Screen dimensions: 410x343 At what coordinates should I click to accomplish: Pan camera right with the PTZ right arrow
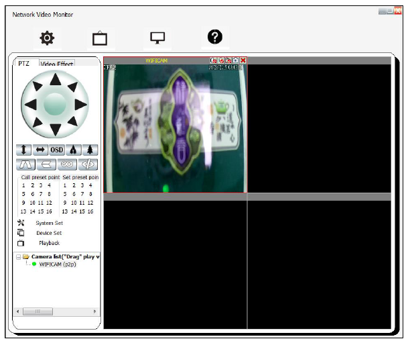click(x=80, y=105)
